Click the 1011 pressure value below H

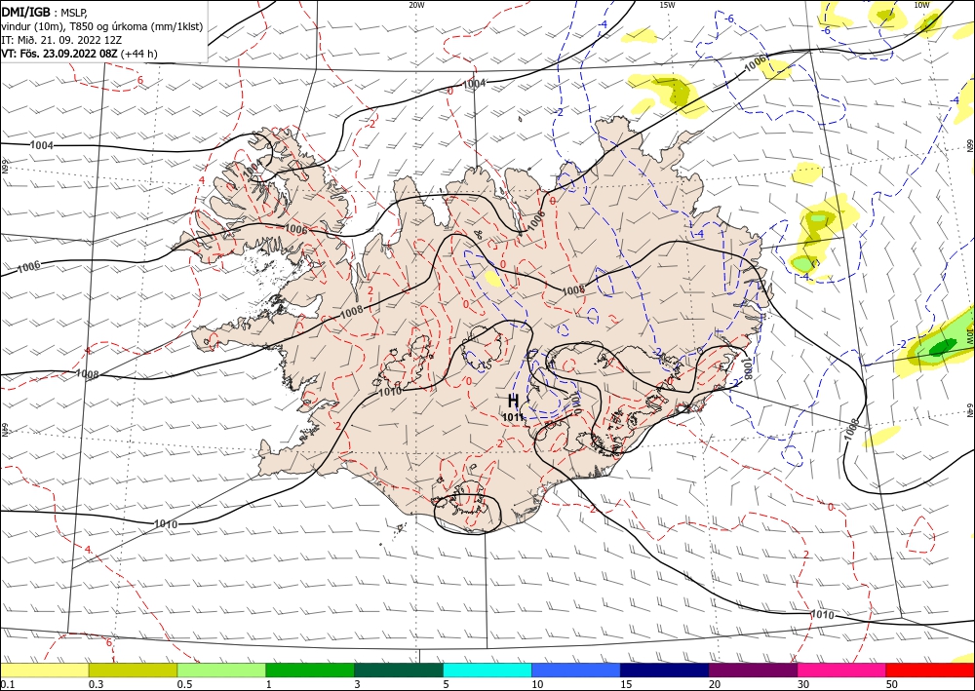[x=513, y=417]
